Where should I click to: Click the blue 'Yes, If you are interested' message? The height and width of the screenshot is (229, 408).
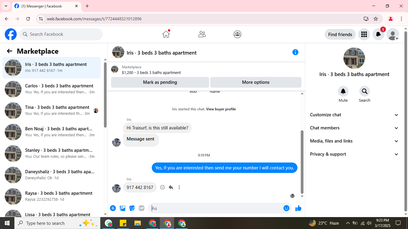225,168
